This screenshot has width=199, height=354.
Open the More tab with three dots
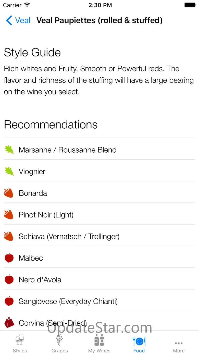179,344
